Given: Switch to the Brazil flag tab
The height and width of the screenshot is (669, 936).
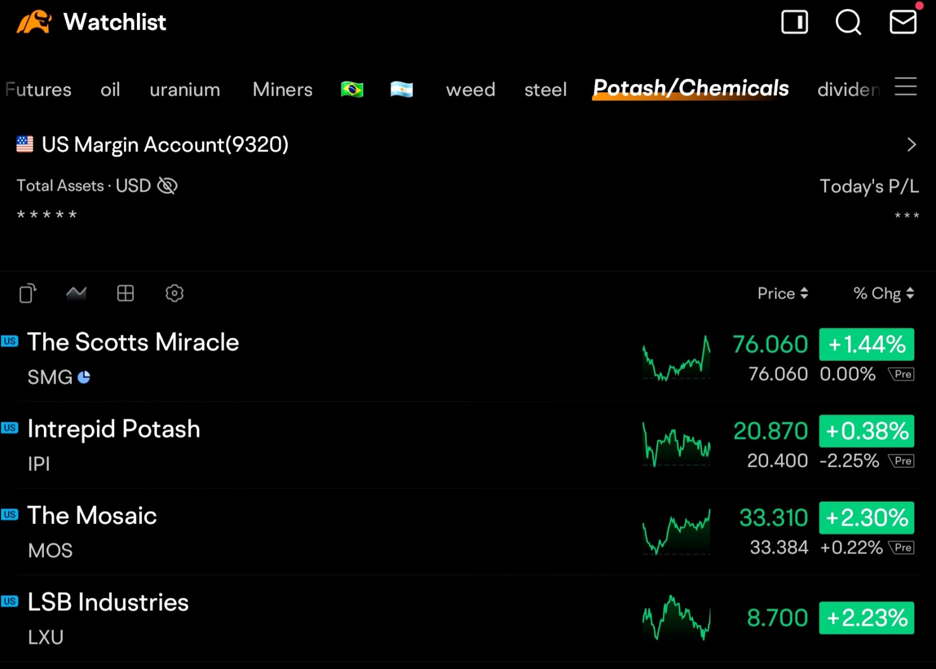Looking at the screenshot, I should pos(352,89).
